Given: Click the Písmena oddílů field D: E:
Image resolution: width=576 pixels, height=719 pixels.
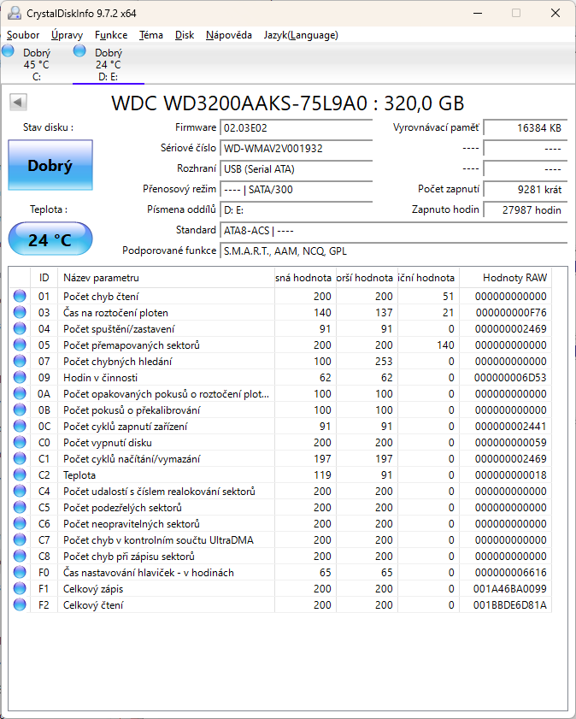Looking at the screenshot, I should tap(296, 210).
